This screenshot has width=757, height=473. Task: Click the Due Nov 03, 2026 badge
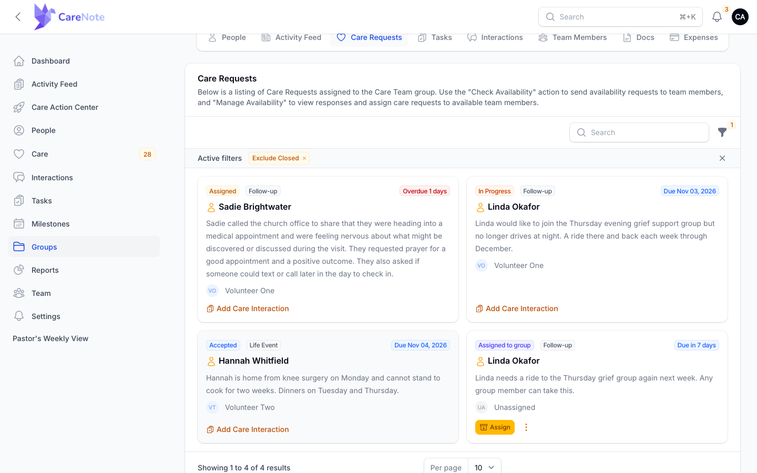pyautogui.click(x=690, y=191)
